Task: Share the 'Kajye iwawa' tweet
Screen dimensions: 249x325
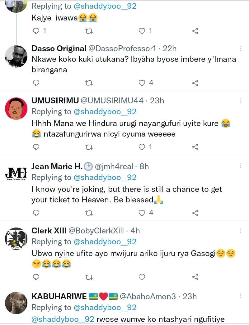Action: 195,31
